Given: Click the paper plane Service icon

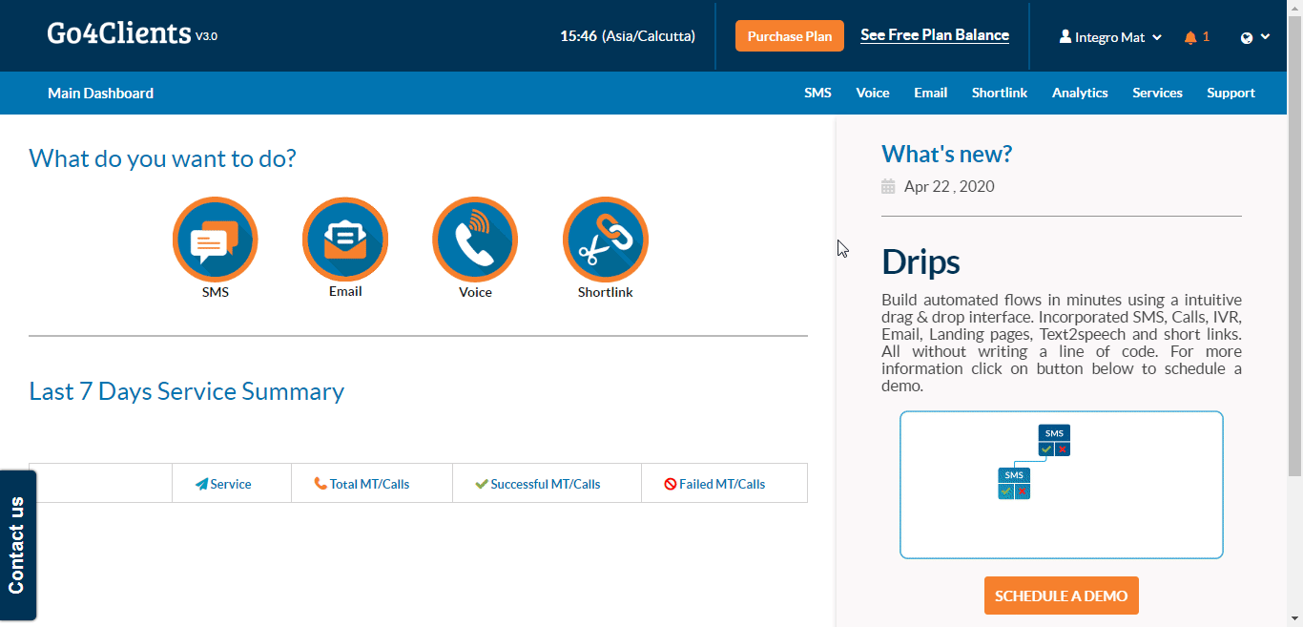Looking at the screenshot, I should pos(201,484).
